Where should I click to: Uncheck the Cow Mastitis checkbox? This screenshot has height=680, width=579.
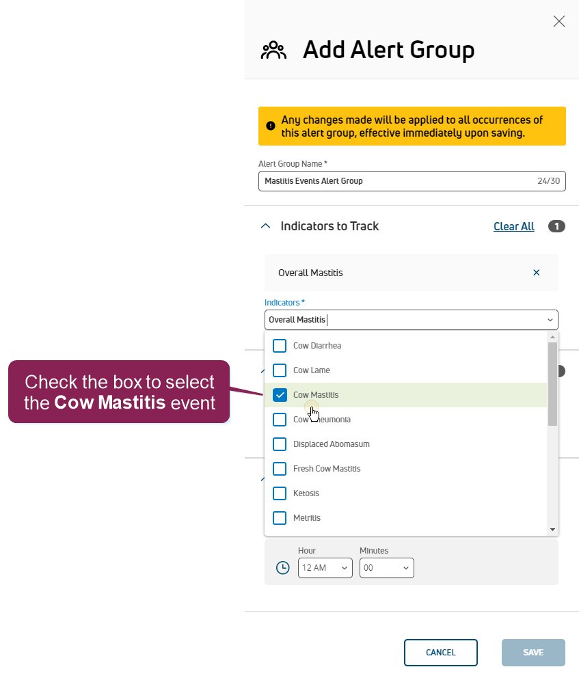(x=280, y=395)
